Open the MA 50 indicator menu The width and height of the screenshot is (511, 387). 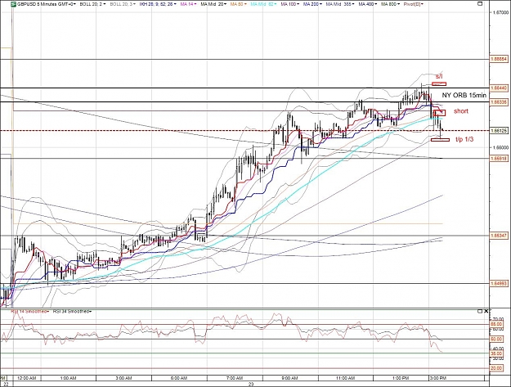(x=239, y=4)
